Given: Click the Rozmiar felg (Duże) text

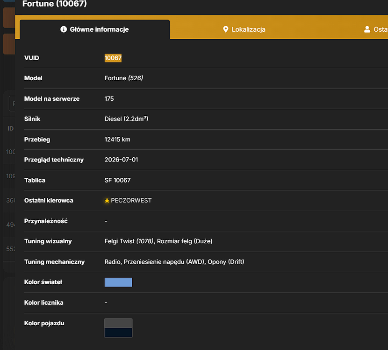Looking at the screenshot, I should coord(185,241).
